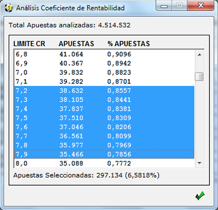Click the soccer ball app icon in title bar
The height and width of the screenshot is (210, 218).
pyautogui.click(x=8, y=8)
